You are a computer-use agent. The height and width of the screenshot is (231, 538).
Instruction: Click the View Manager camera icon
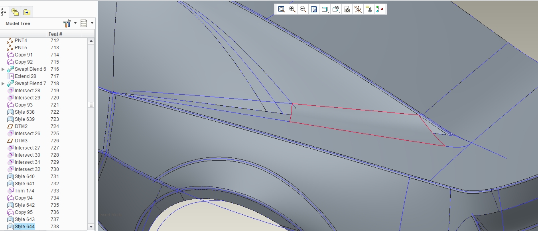[x=347, y=9]
